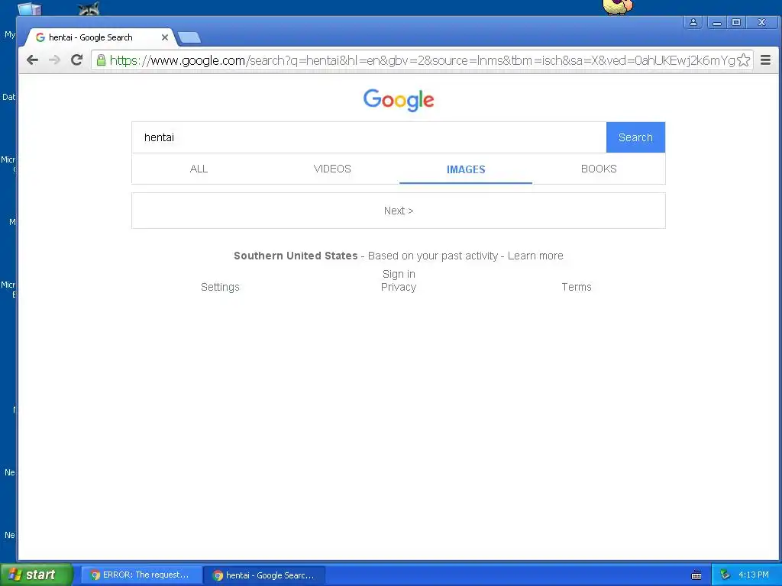Viewport: 782px width, 586px height.
Task: Click the 4:13 PM taskbar clock
Action: [x=753, y=575]
